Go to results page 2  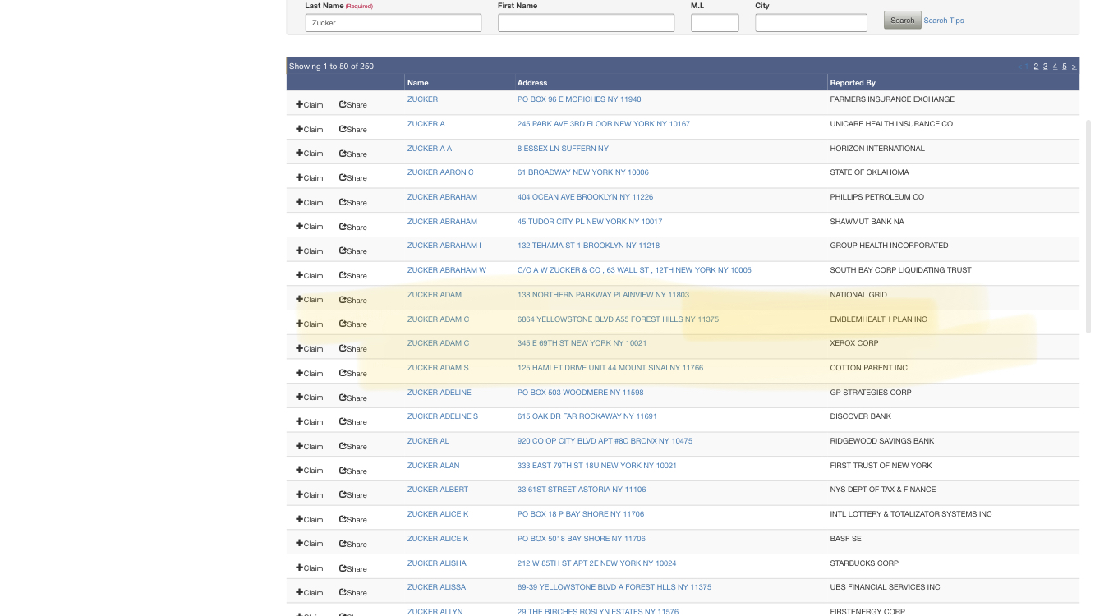pos(1036,67)
